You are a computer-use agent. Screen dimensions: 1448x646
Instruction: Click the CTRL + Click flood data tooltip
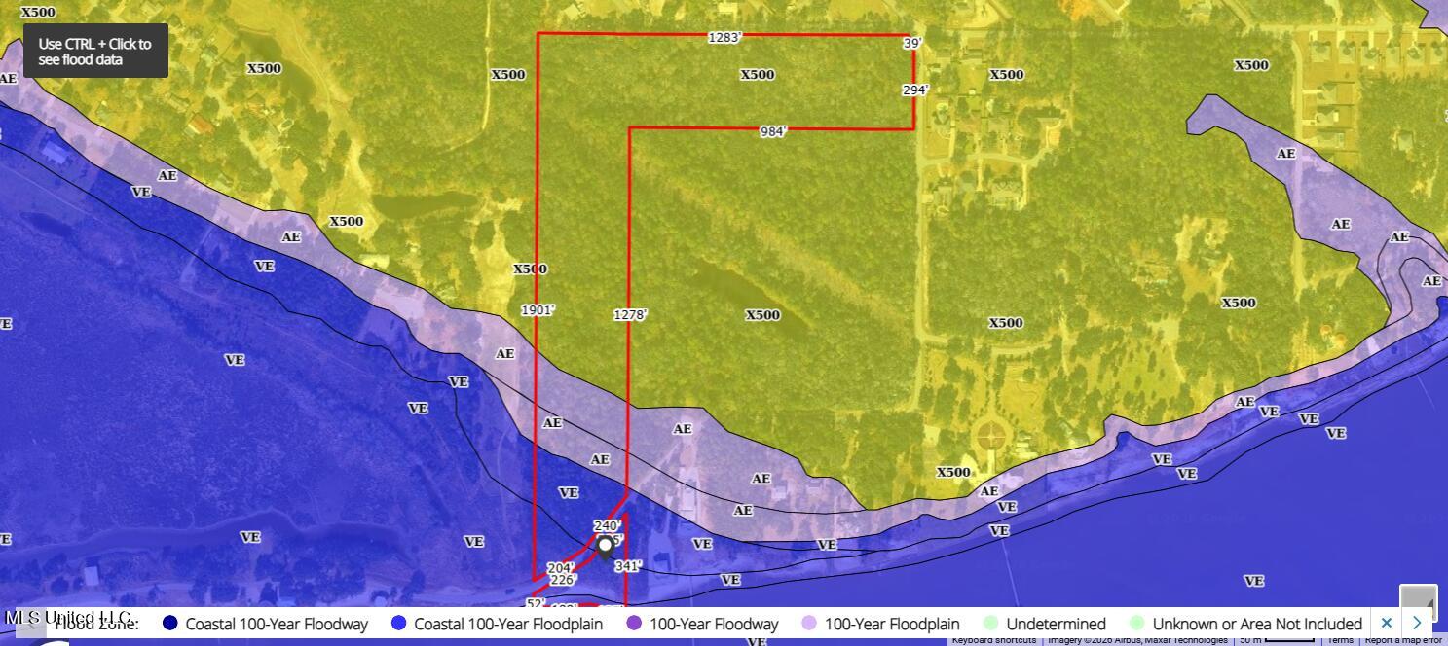95,52
